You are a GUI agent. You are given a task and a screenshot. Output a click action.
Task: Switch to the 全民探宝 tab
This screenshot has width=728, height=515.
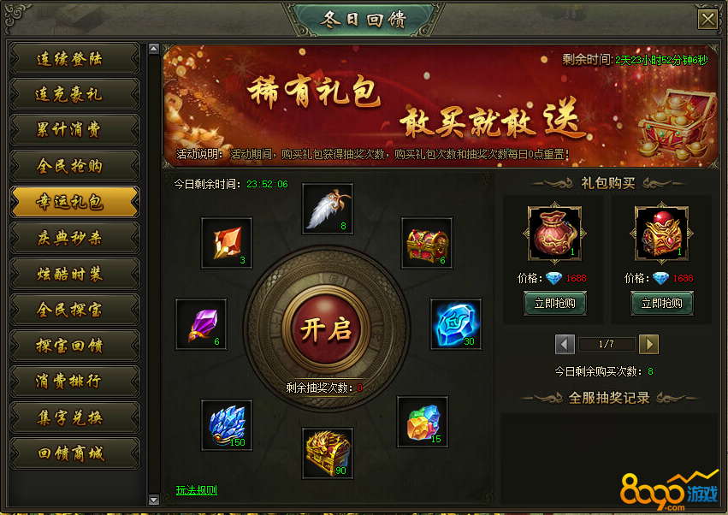tap(74, 310)
